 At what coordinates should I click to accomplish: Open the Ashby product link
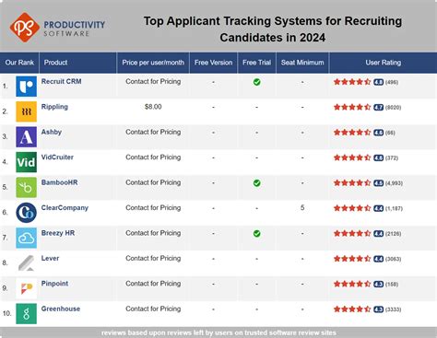point(52,132)
